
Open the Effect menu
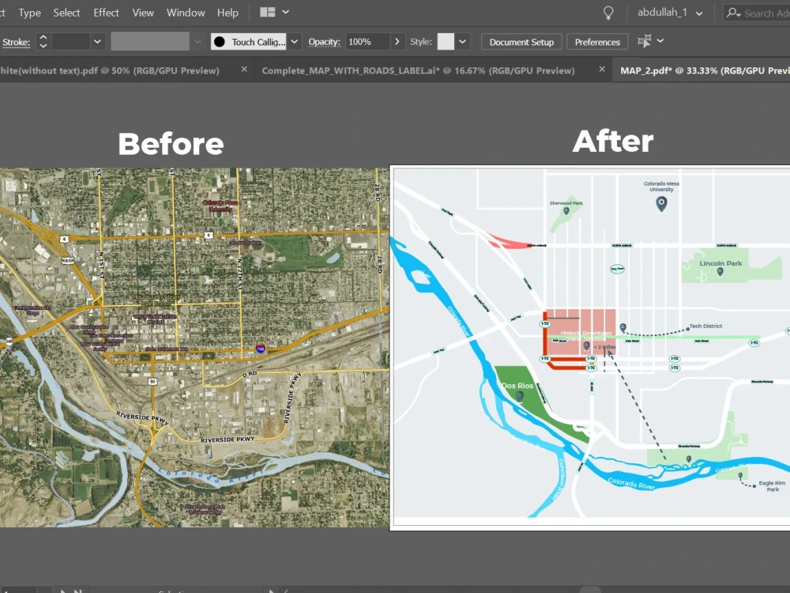(106, 12)
